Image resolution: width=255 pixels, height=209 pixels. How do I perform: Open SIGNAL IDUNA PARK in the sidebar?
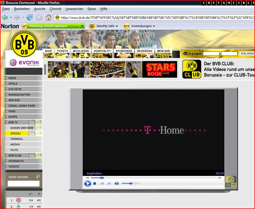(24, 106)
